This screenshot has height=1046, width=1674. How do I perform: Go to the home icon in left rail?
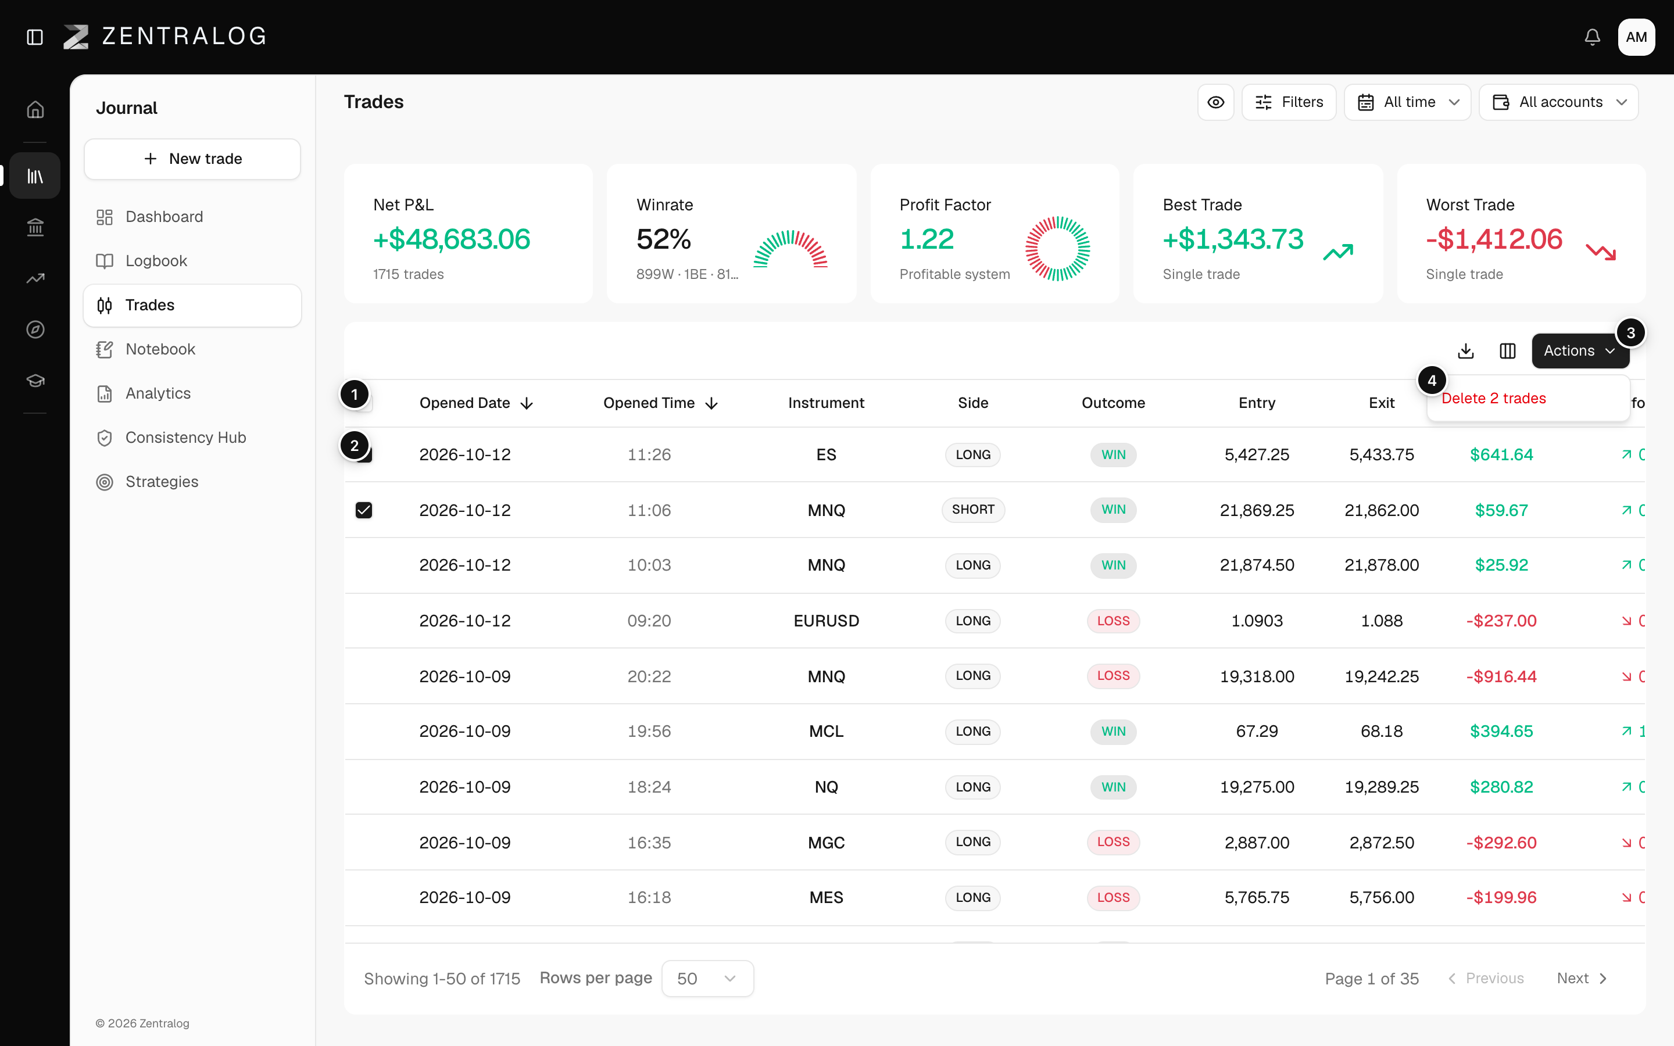pos(35,109)
